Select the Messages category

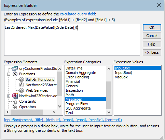tap(85, 99)
